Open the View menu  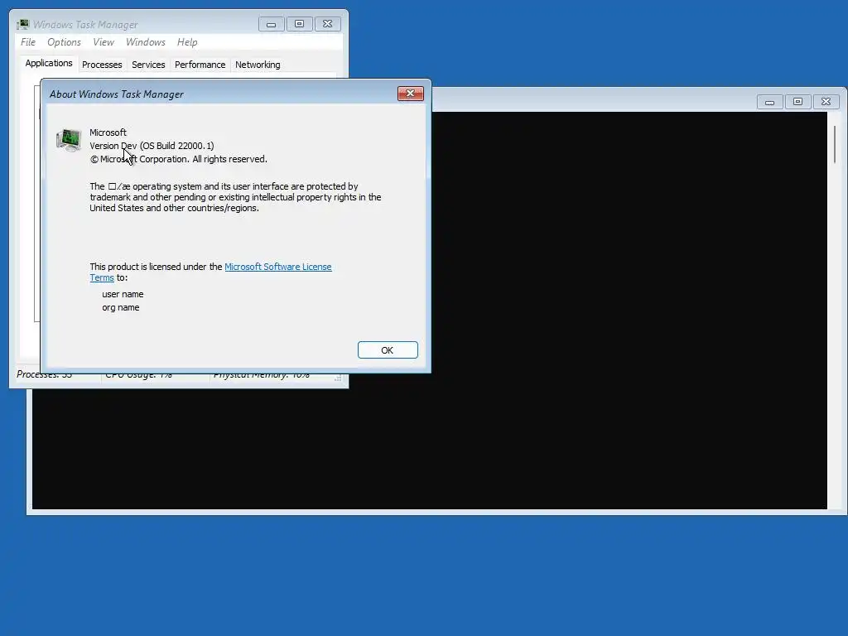pos(104,42)
